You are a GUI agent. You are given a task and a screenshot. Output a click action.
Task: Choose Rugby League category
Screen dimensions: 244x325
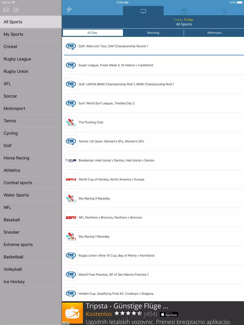pos(31,59)
